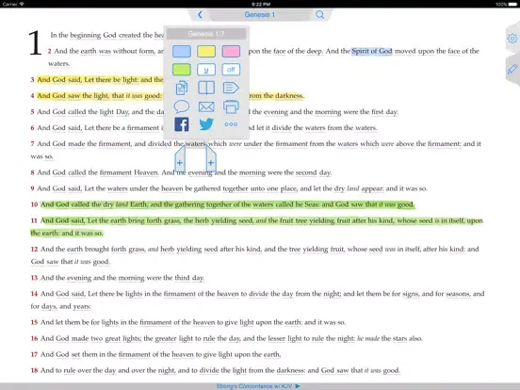Select verse number 9
This screenshot has height=390, width=520.
click(32, 188)
